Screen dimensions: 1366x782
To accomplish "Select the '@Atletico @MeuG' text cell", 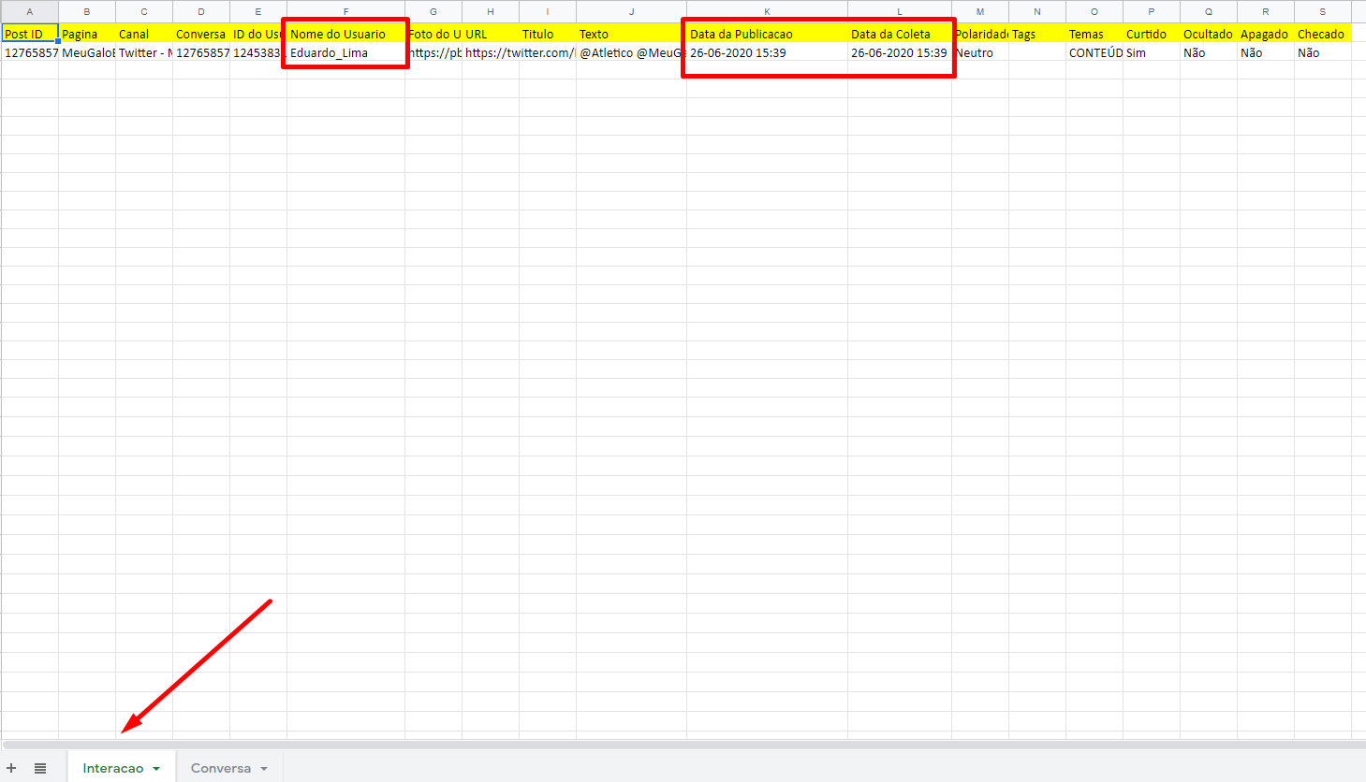I will tap(631, 52).
